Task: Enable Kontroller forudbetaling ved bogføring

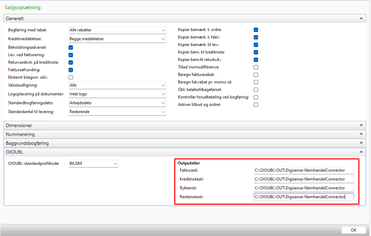Action: (256, 97)
